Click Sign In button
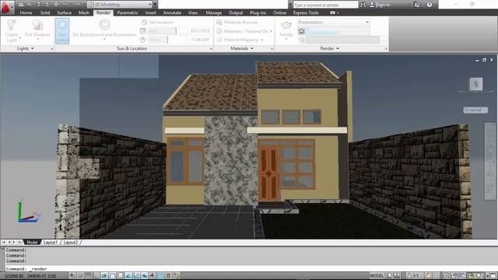The height and width of the screenshot is (280, 498). point(380,5)
